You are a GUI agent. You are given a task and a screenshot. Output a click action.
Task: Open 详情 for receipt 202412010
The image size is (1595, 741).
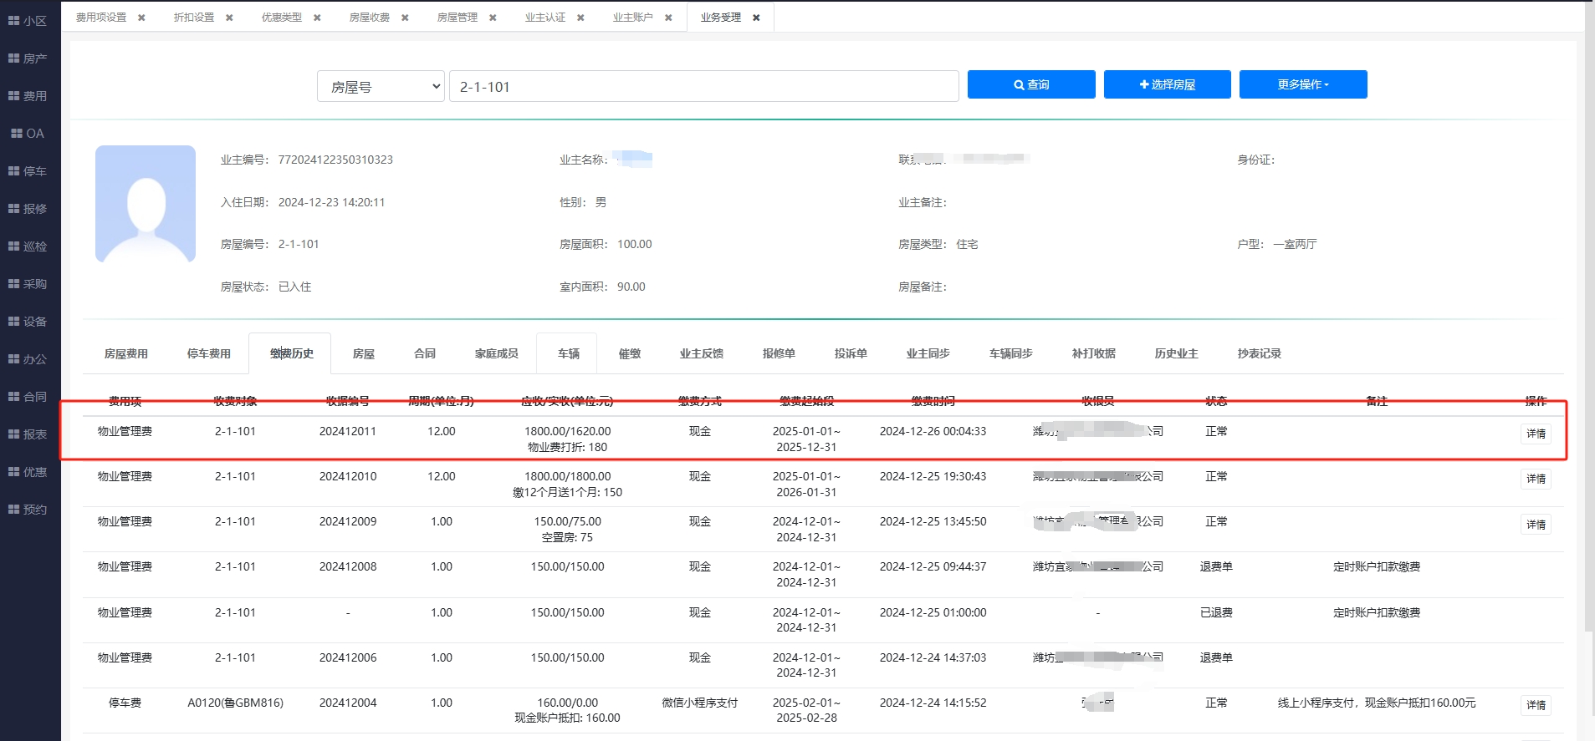pos(1536,479)
